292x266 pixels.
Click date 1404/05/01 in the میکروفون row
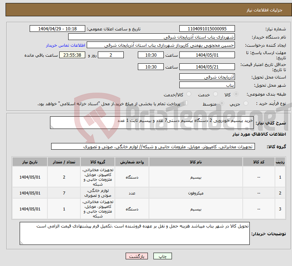tap(30, 193)
